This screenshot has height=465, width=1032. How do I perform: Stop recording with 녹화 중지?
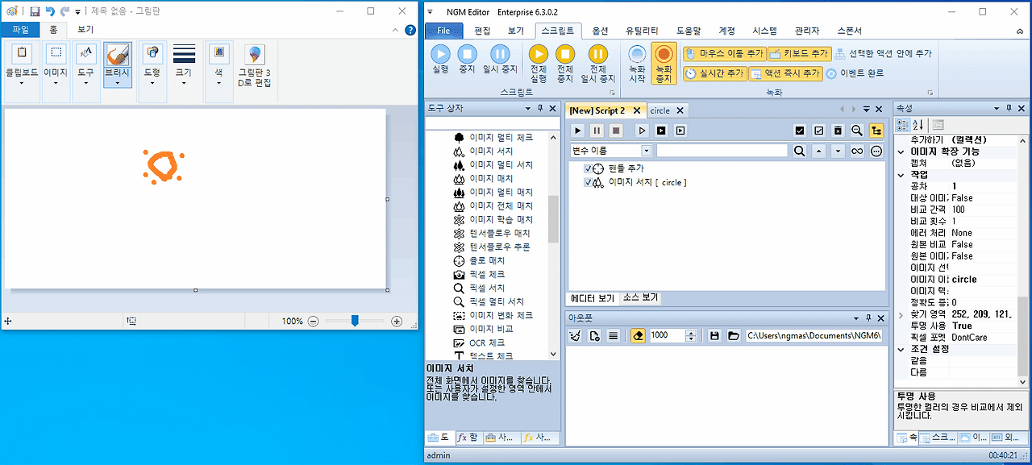pyautogui.click(x=664, y=64)
